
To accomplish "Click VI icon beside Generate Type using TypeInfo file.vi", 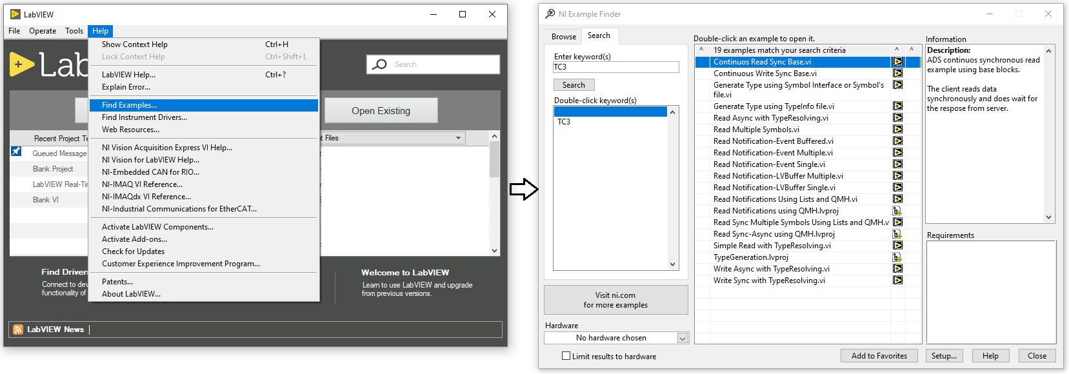I will pyautogui.click(x=897, y=106).
